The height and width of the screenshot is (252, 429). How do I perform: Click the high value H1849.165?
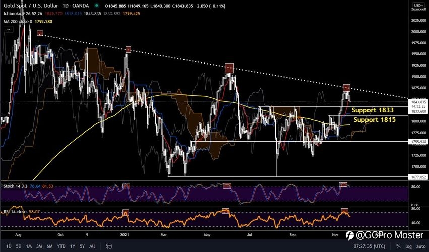click(x=139, y=6)
